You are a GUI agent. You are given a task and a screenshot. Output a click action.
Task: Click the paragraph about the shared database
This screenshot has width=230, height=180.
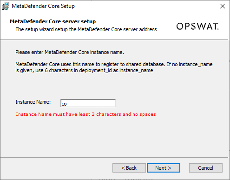(x=114, y=67)
